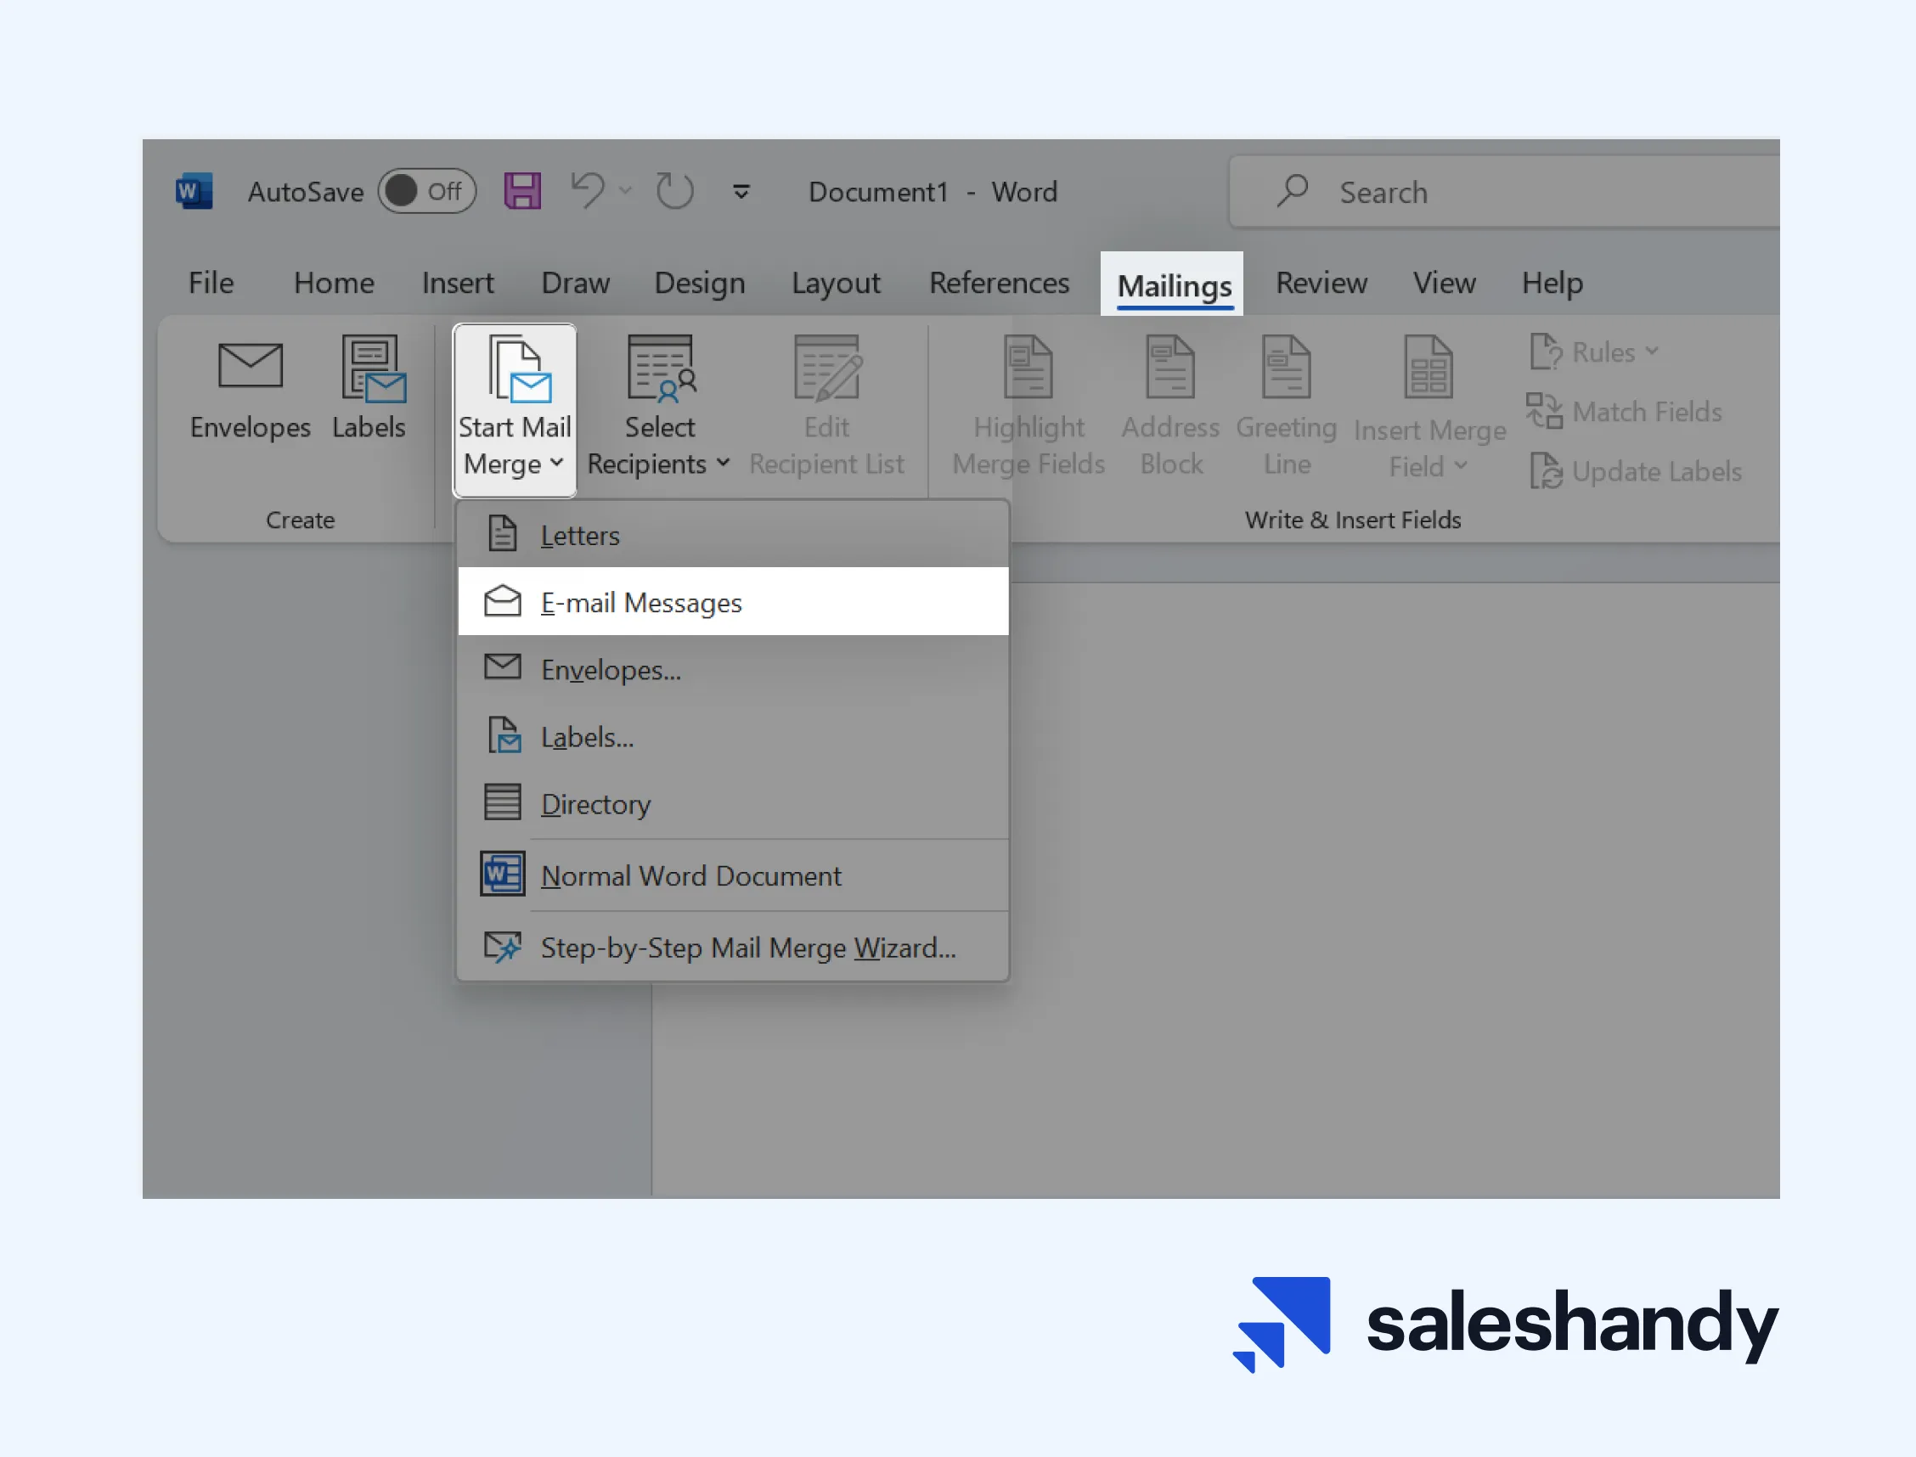Open the View tab
The width and height of the screenshot is (1916, 1457).
[x=1444, y=283]
